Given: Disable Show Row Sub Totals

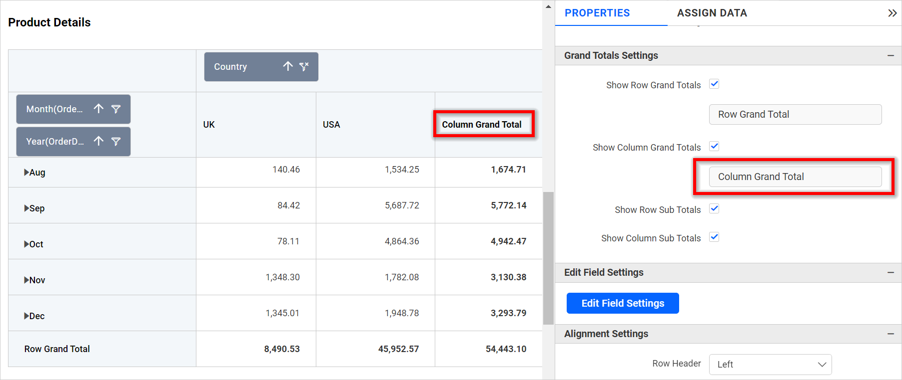Looking at the screenshot, I should [x=714, y=209].
